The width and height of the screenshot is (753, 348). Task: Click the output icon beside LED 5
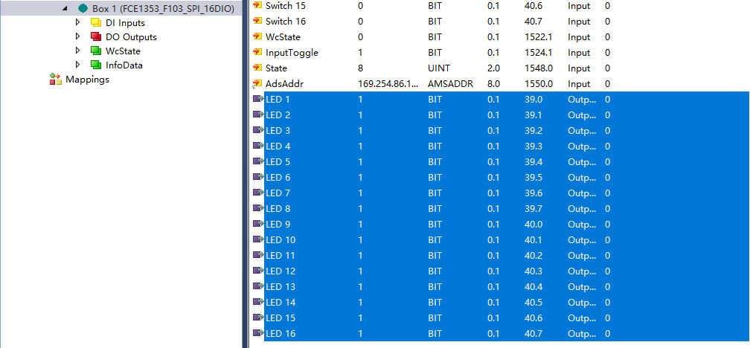[258, 162]
